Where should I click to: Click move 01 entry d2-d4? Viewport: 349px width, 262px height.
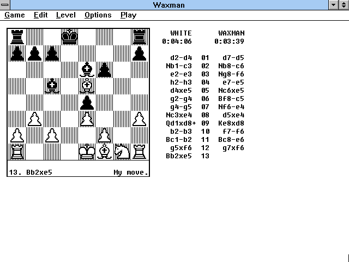click(181, 58)
